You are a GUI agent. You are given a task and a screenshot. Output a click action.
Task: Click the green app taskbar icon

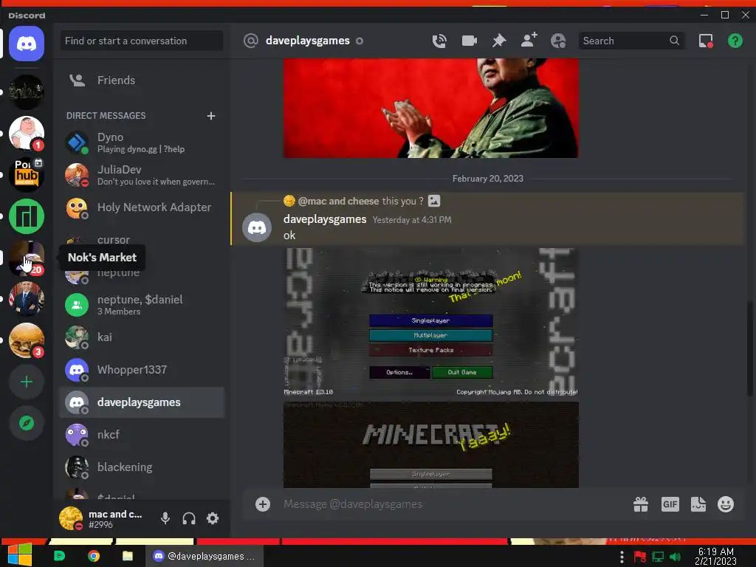59,556
